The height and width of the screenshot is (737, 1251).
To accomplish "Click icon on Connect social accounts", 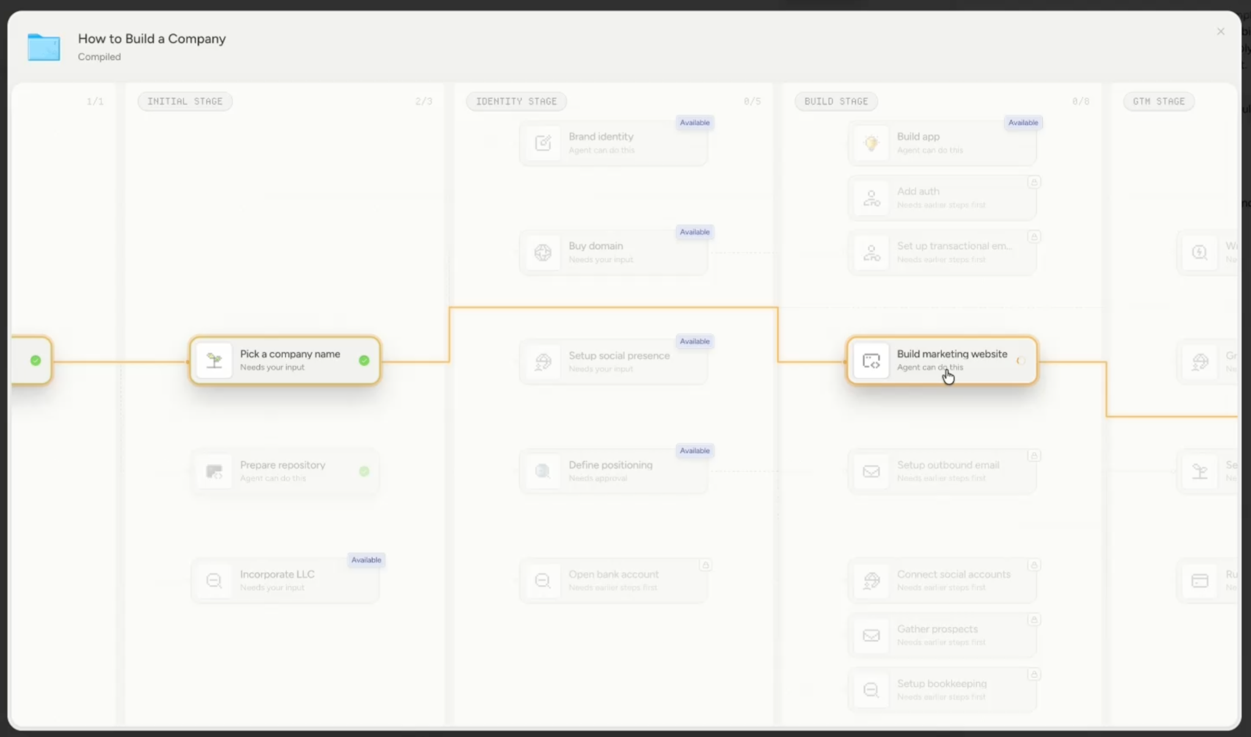I will coord(872,581).
